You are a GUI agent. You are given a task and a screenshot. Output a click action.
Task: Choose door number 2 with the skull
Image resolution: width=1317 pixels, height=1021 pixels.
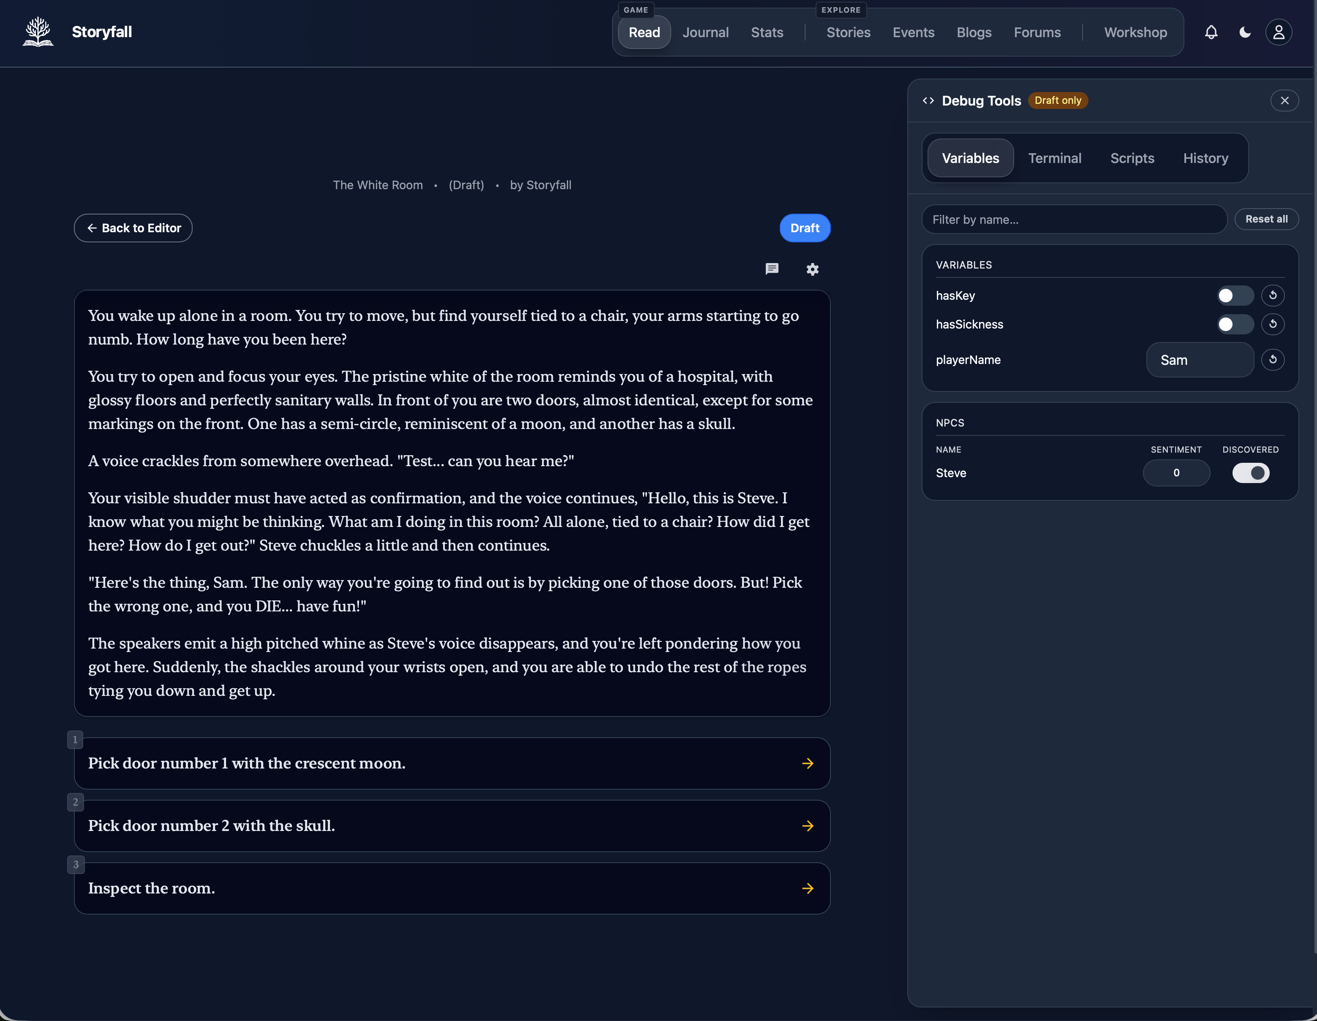tap(452, 826)
